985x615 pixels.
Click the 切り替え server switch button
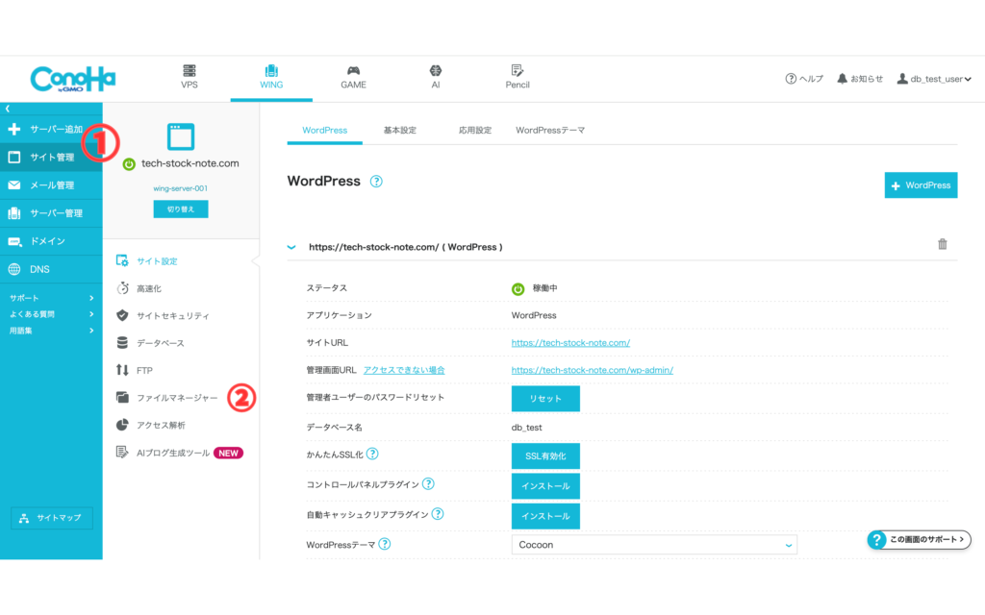181,209
